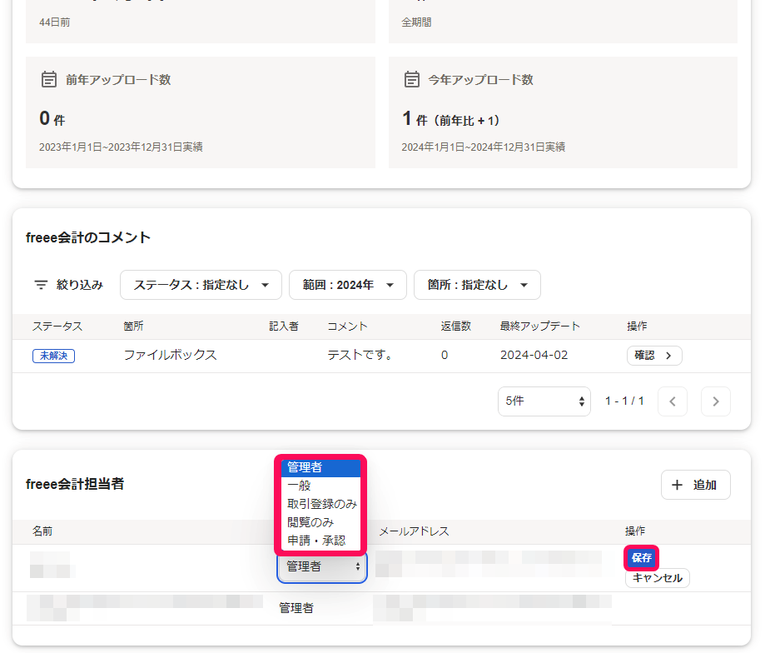
Task: Click calendar icon beside 前年アップロード数
Action: 49,79
